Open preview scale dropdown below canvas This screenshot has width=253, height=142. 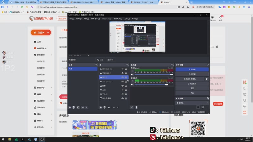tap(88, 55)
